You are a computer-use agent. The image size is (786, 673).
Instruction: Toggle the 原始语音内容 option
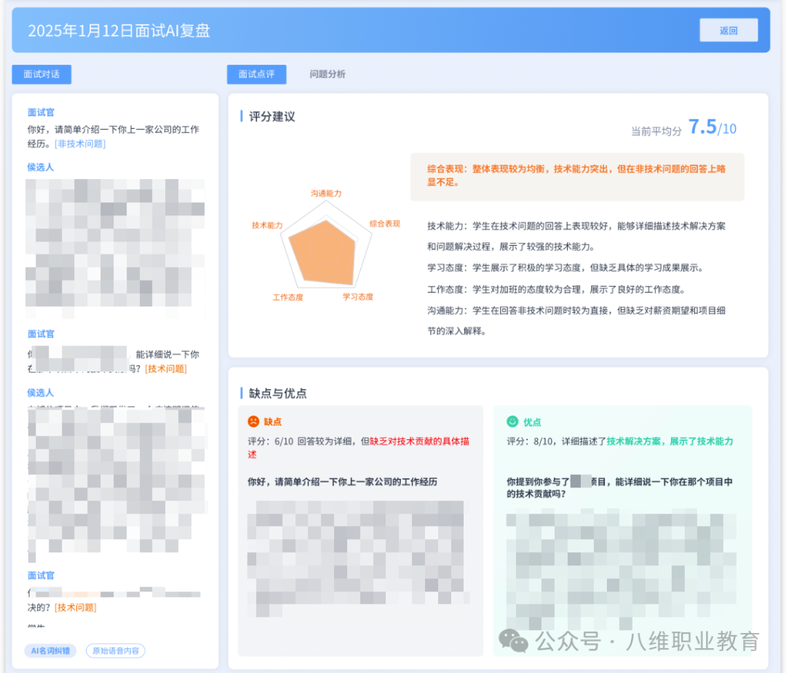coord(116,650)
